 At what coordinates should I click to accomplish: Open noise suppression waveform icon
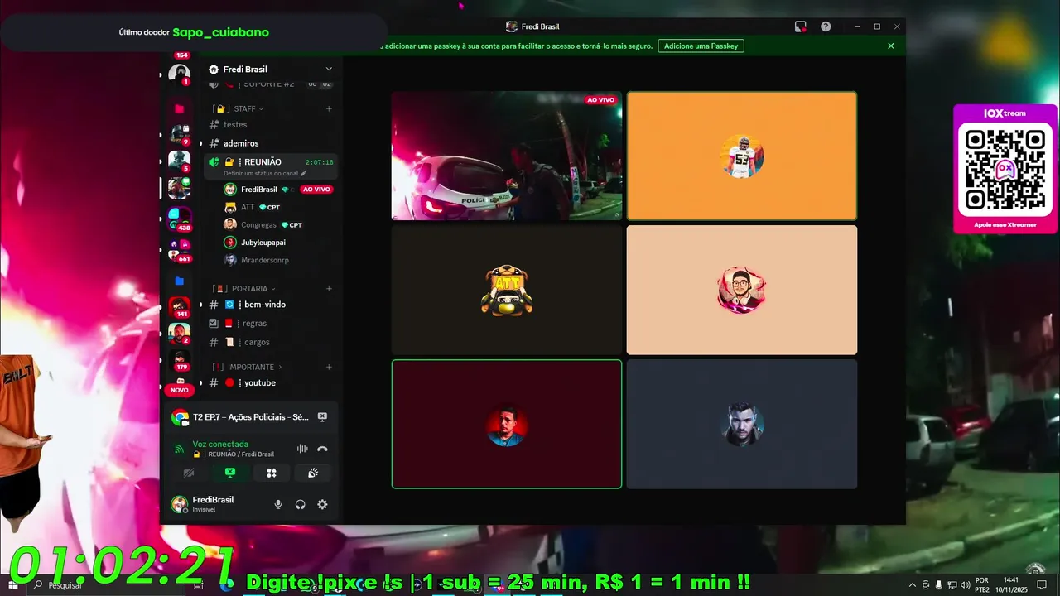click(x=302, y=449)
